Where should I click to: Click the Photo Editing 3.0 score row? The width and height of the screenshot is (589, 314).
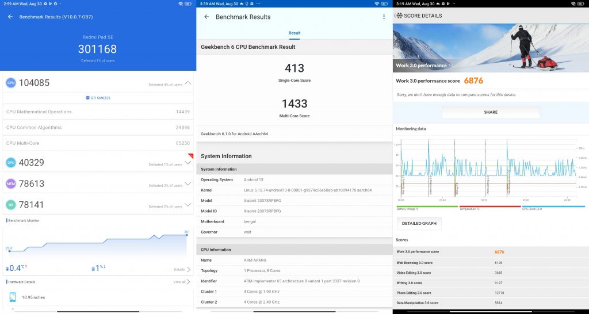coord(491,293)
